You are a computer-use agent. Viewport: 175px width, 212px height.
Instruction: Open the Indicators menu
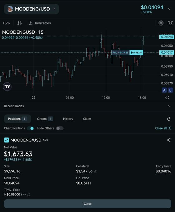(x=40, y=23)
